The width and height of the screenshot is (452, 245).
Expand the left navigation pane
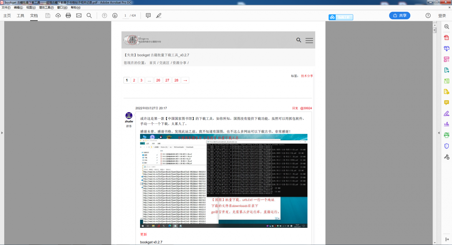coord(2,132)
